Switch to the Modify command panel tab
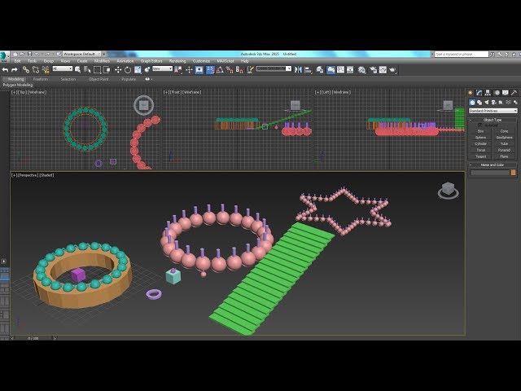This screenshot has width=521, height=391. (479, 93)
